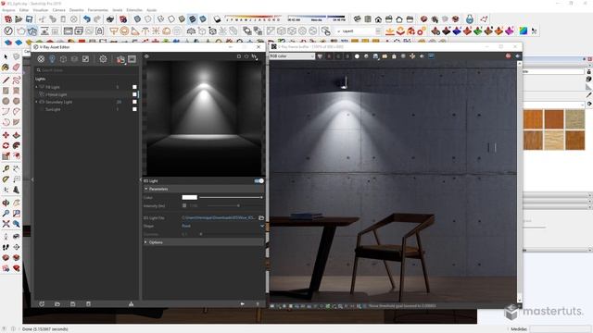Switch to mono white circle channel in frame buffer
Viewport: 593px width, 333px height.
coord(357,56)
